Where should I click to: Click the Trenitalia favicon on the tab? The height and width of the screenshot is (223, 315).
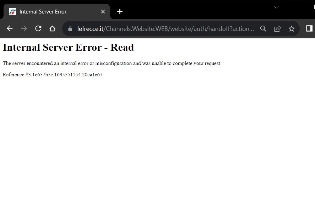click(12, 12)
